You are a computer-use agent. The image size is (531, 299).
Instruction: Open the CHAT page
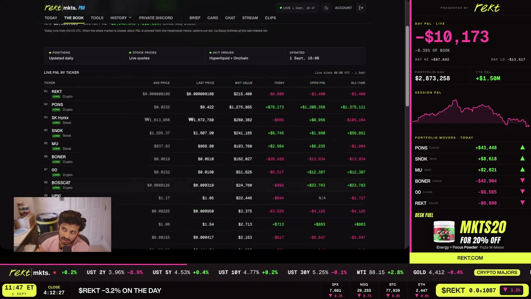(230, 18)
